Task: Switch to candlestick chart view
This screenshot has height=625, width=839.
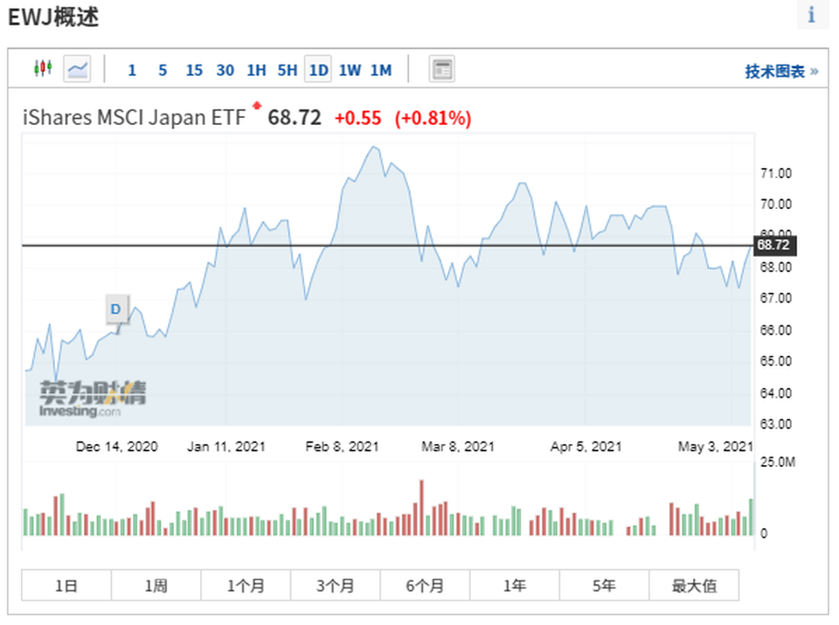Action: tap(43, 68)
